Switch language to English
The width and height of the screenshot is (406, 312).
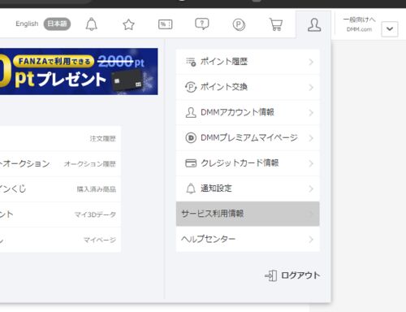(27, 24)
